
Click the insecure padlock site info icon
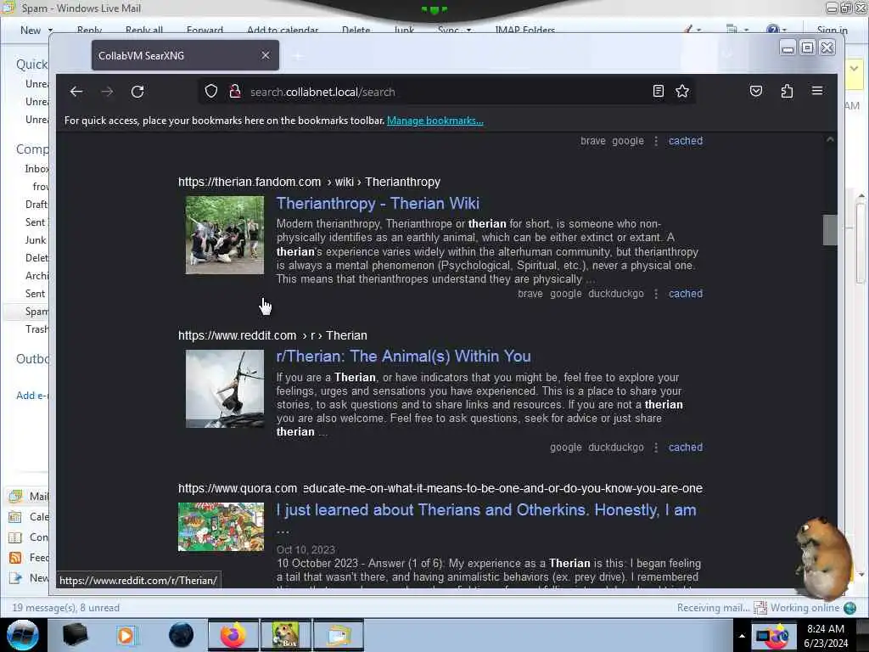pos(235,92)
